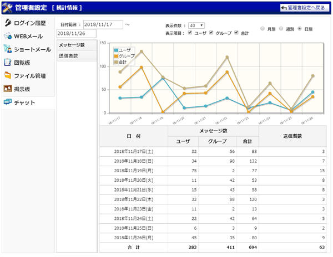The height and width of the screenshot is (257, 333).
Task: Click the row date 2018年11月17日(土)
Action: pos(134,152)
